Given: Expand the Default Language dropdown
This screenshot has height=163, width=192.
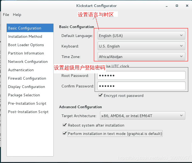Looking at the screenshot, I should click(141, 35).
